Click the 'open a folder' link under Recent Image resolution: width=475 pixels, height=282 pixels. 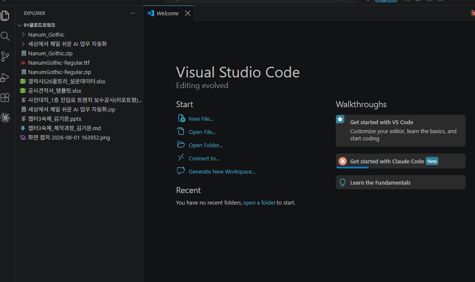pyautogui.click(x=259, y=203)
